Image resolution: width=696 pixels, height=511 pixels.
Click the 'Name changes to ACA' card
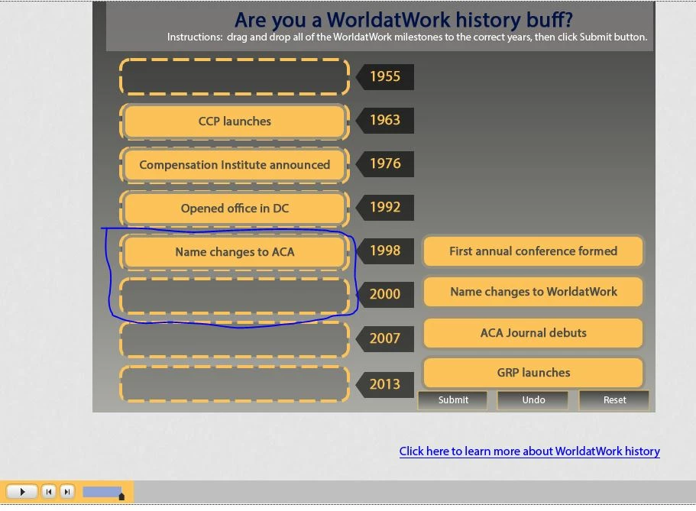pyautogui.click(x=235, y=252)
